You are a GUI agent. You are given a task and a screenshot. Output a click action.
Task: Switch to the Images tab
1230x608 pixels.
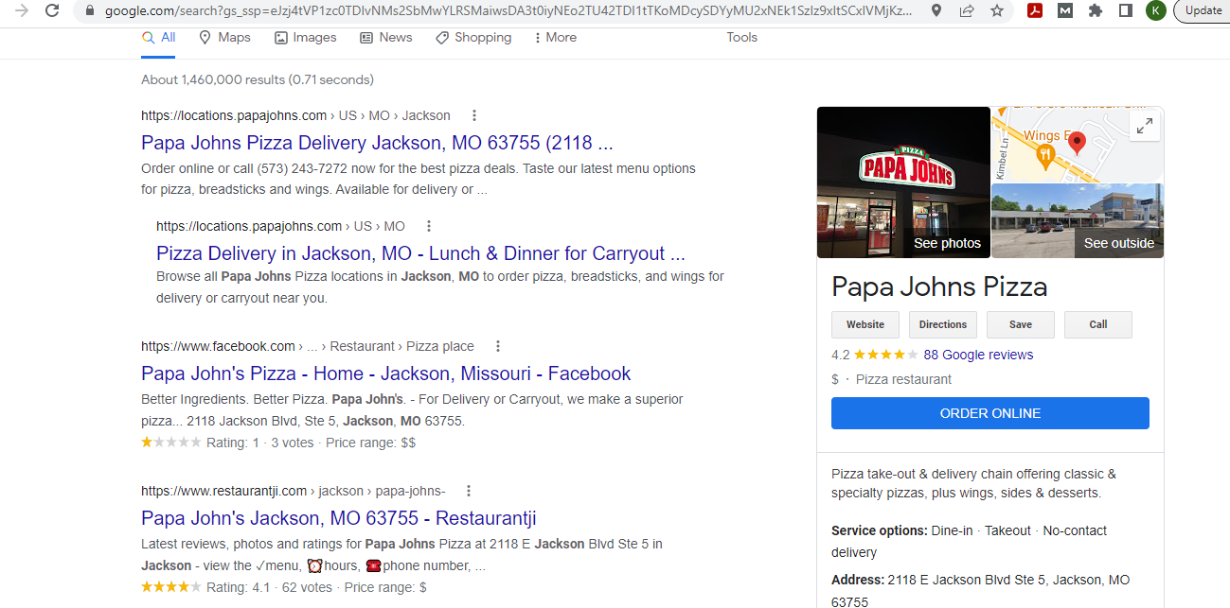click(x=305, y=38)
